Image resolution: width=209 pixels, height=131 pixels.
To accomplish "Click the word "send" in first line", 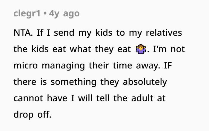I will (64, 33).
